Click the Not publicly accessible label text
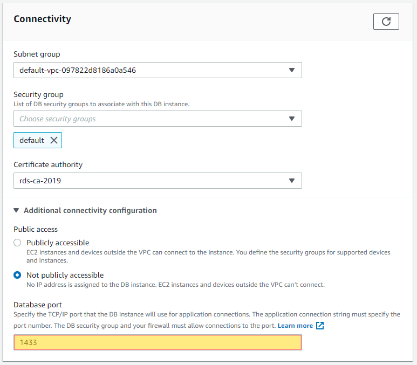The height and width of the screenshot is (365, 417). 65,275
